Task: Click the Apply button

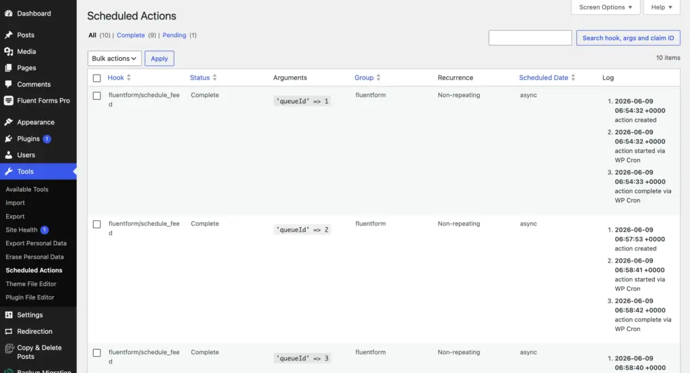Action: coord(159,59)
